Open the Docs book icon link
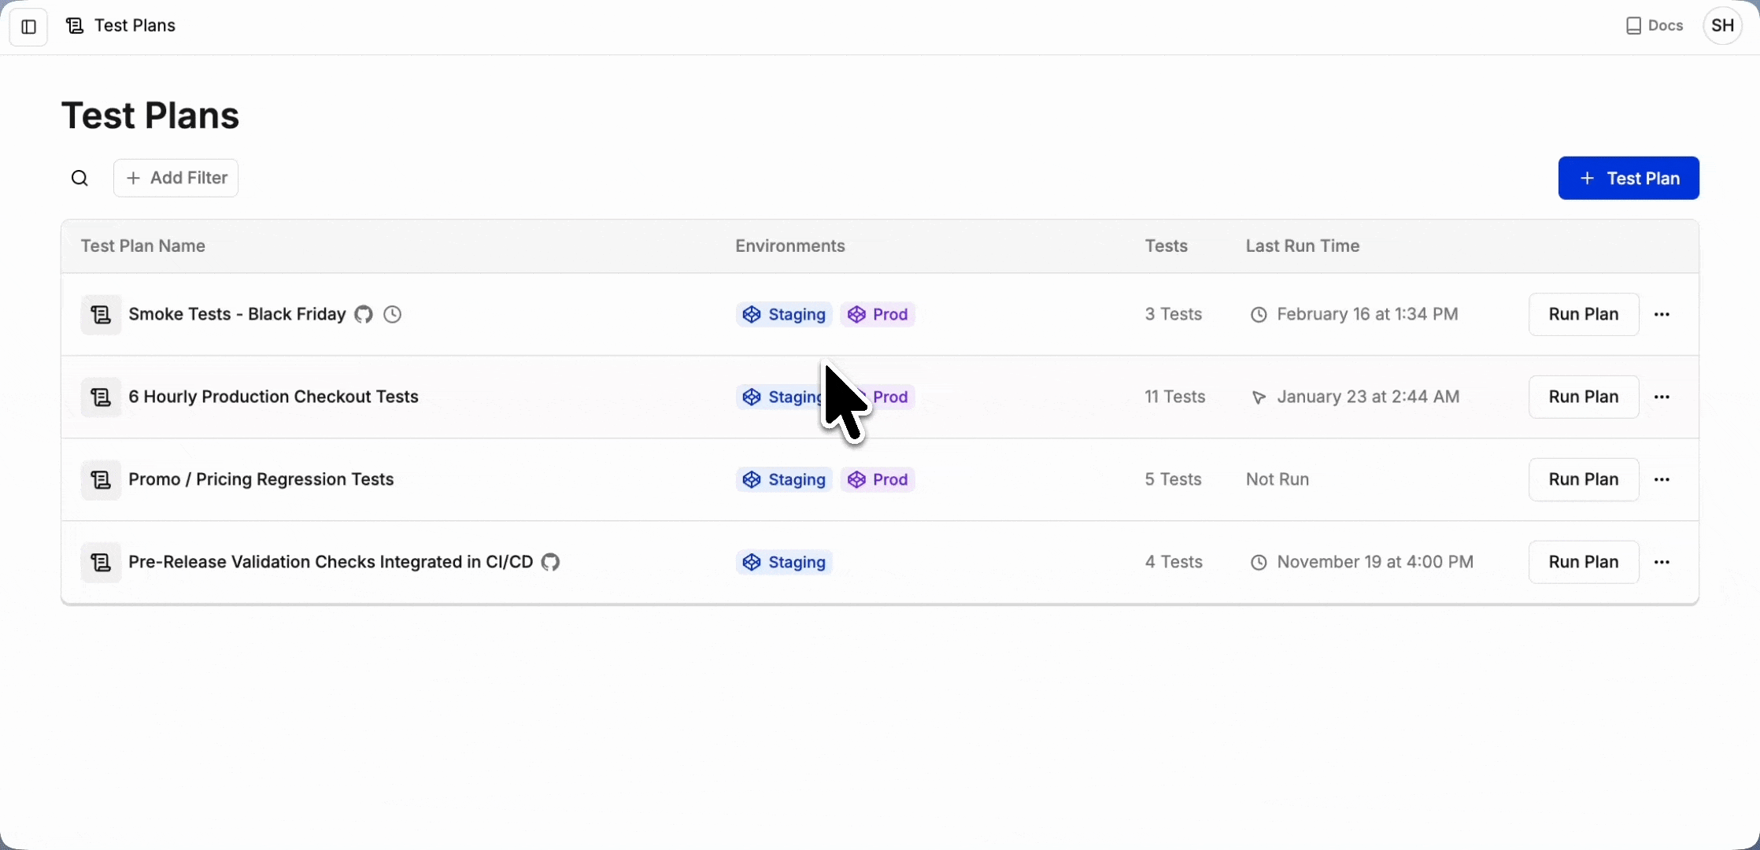Image resolution: width=1760 pixels, height=850 pixels. (x=1654, y=26)
